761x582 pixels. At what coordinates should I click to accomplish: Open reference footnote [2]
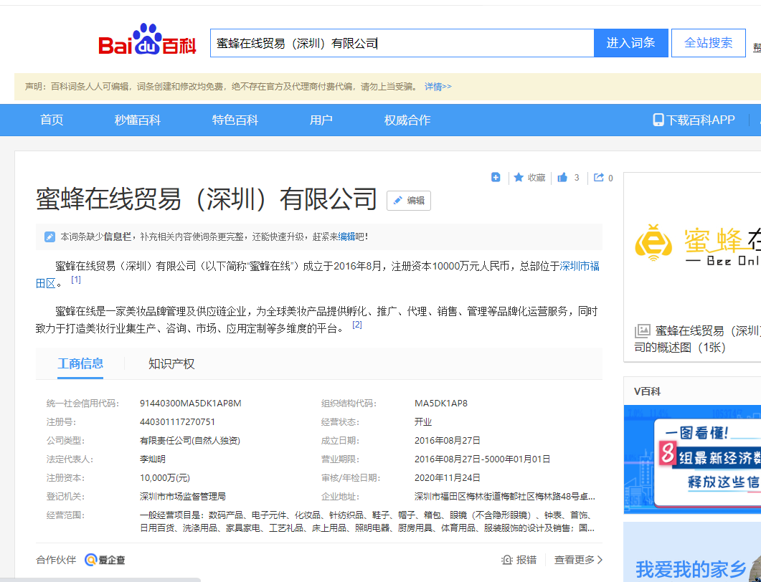pos(357,325)
